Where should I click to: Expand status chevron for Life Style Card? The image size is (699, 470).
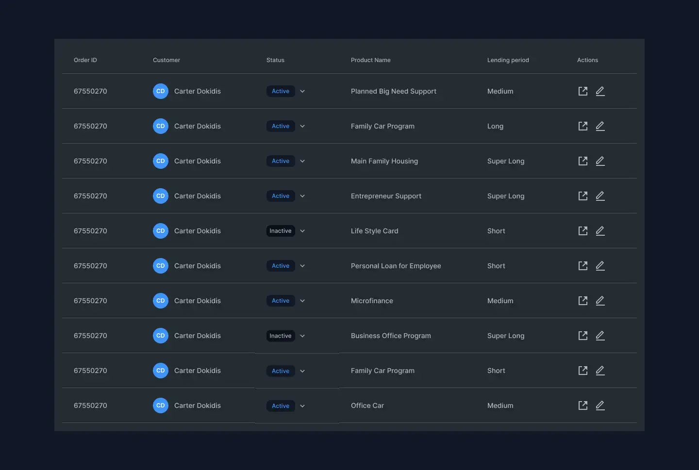302,231
